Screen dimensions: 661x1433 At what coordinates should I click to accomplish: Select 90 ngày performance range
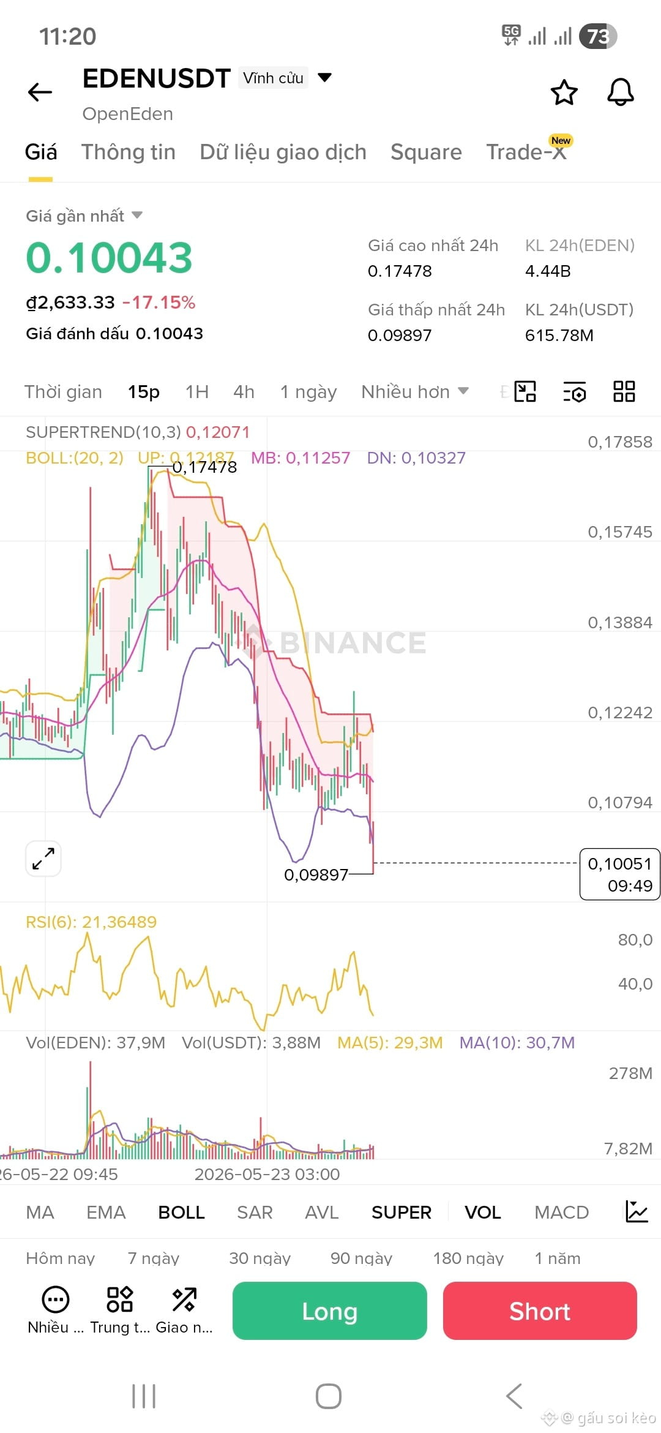(362, 1258)
